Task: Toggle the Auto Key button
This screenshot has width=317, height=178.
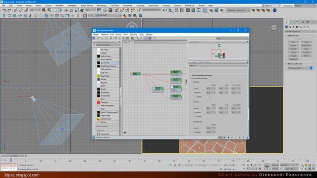Action: [x=275, y=165]
